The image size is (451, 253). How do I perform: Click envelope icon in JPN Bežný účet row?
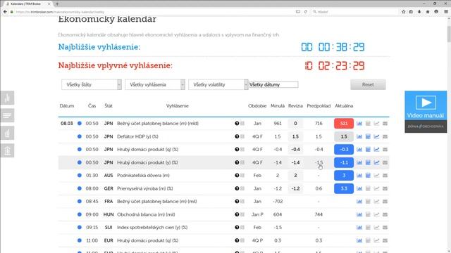point(385,124)
